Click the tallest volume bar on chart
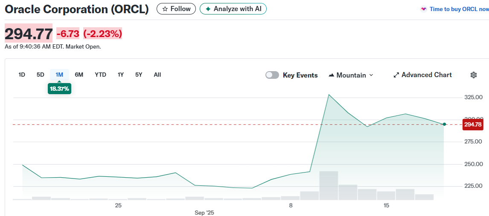489x216 pixels. coord(329,185)
